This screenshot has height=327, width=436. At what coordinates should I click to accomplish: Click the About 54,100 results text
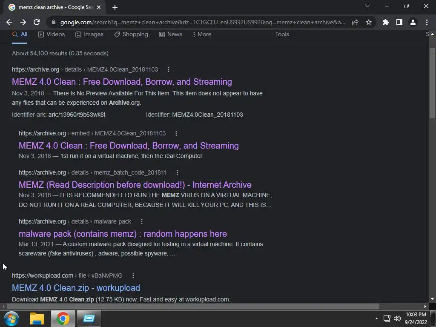(60, 53)
